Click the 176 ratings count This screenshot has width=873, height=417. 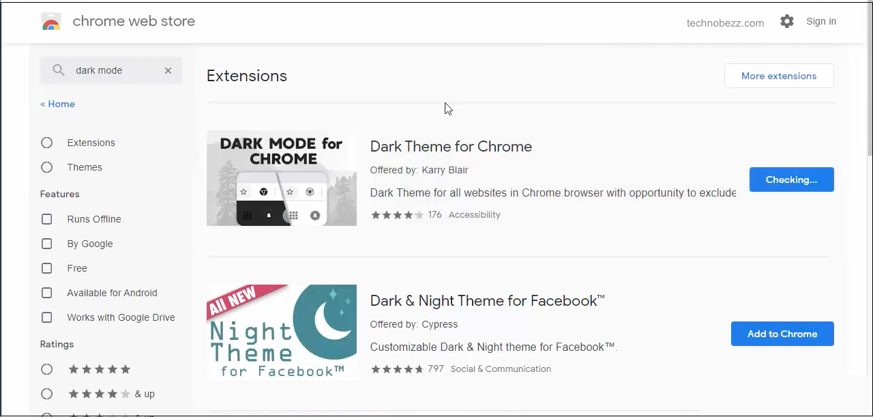434,215
